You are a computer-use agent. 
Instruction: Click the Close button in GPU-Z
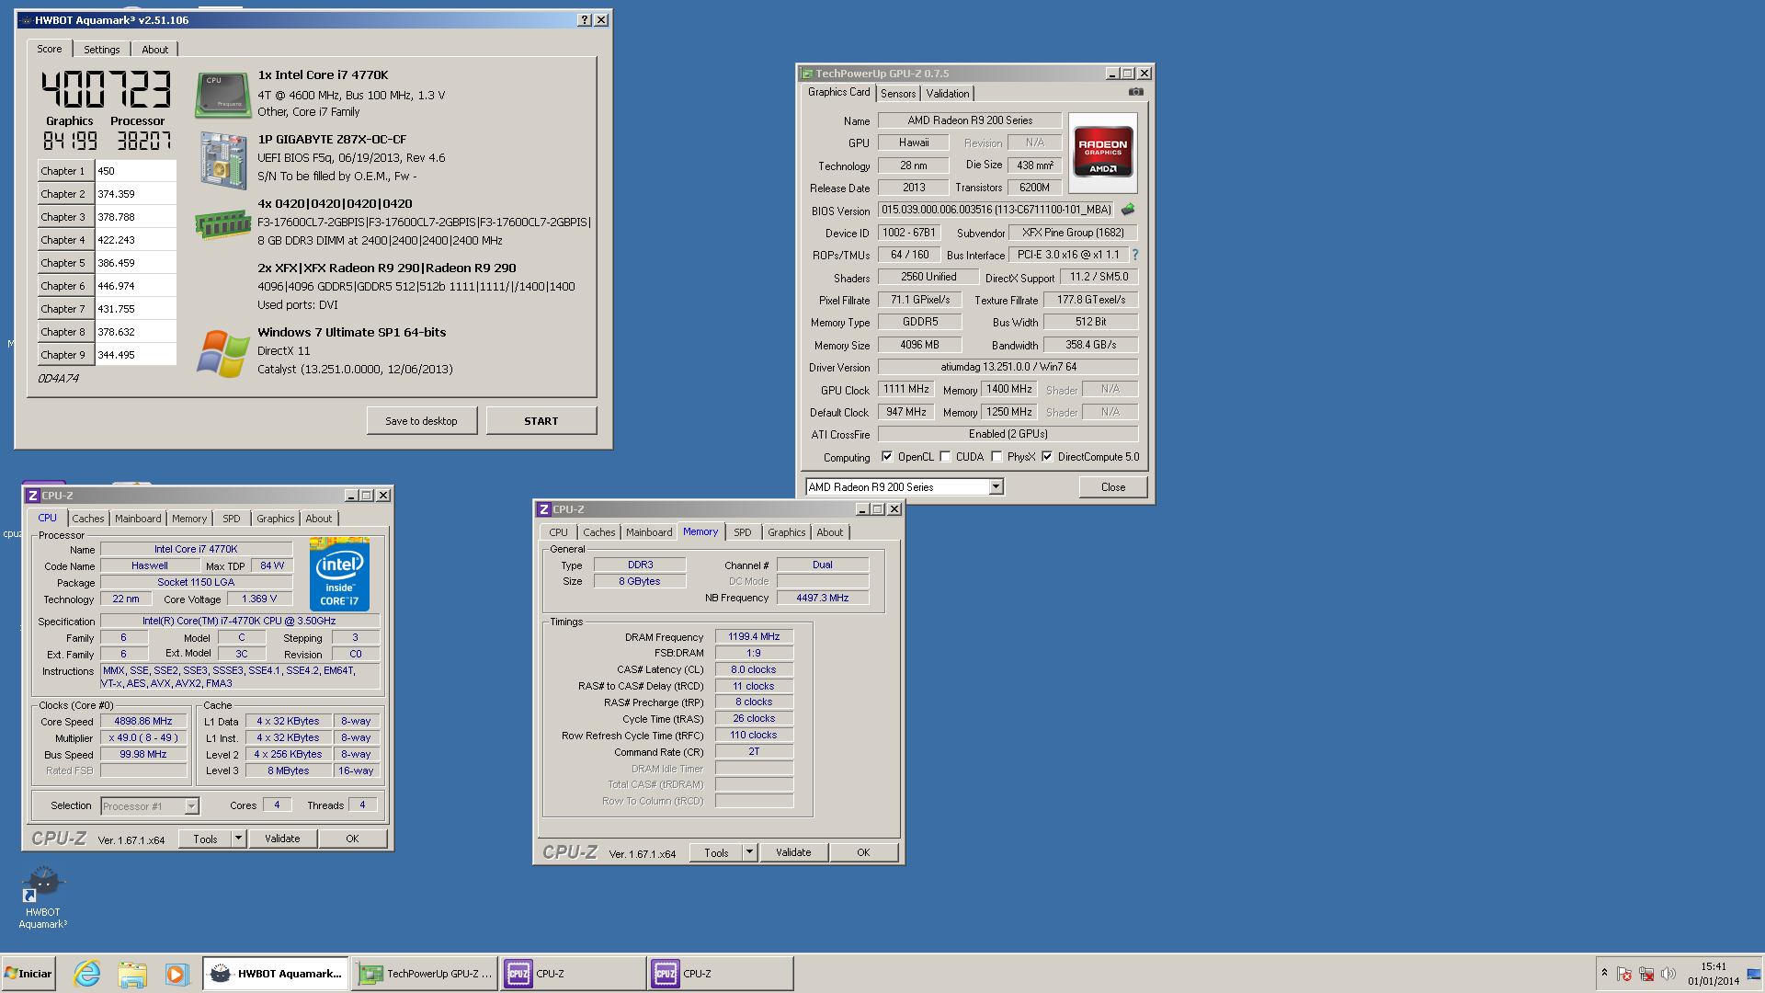point(1113,487)
